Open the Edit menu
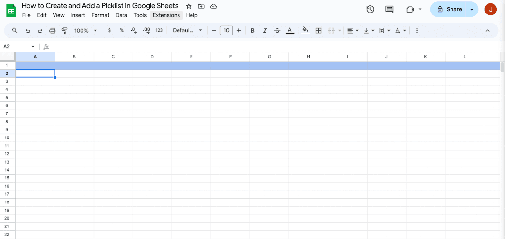 click(41, 15)
